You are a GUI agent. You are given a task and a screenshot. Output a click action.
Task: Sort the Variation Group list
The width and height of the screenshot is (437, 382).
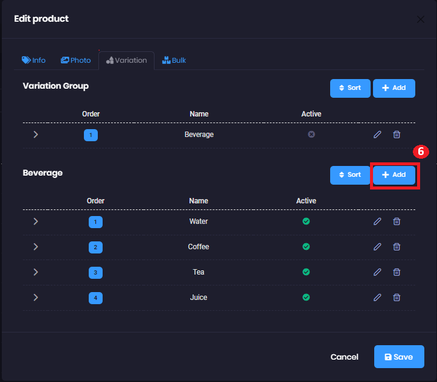click(x=350, y=88)
